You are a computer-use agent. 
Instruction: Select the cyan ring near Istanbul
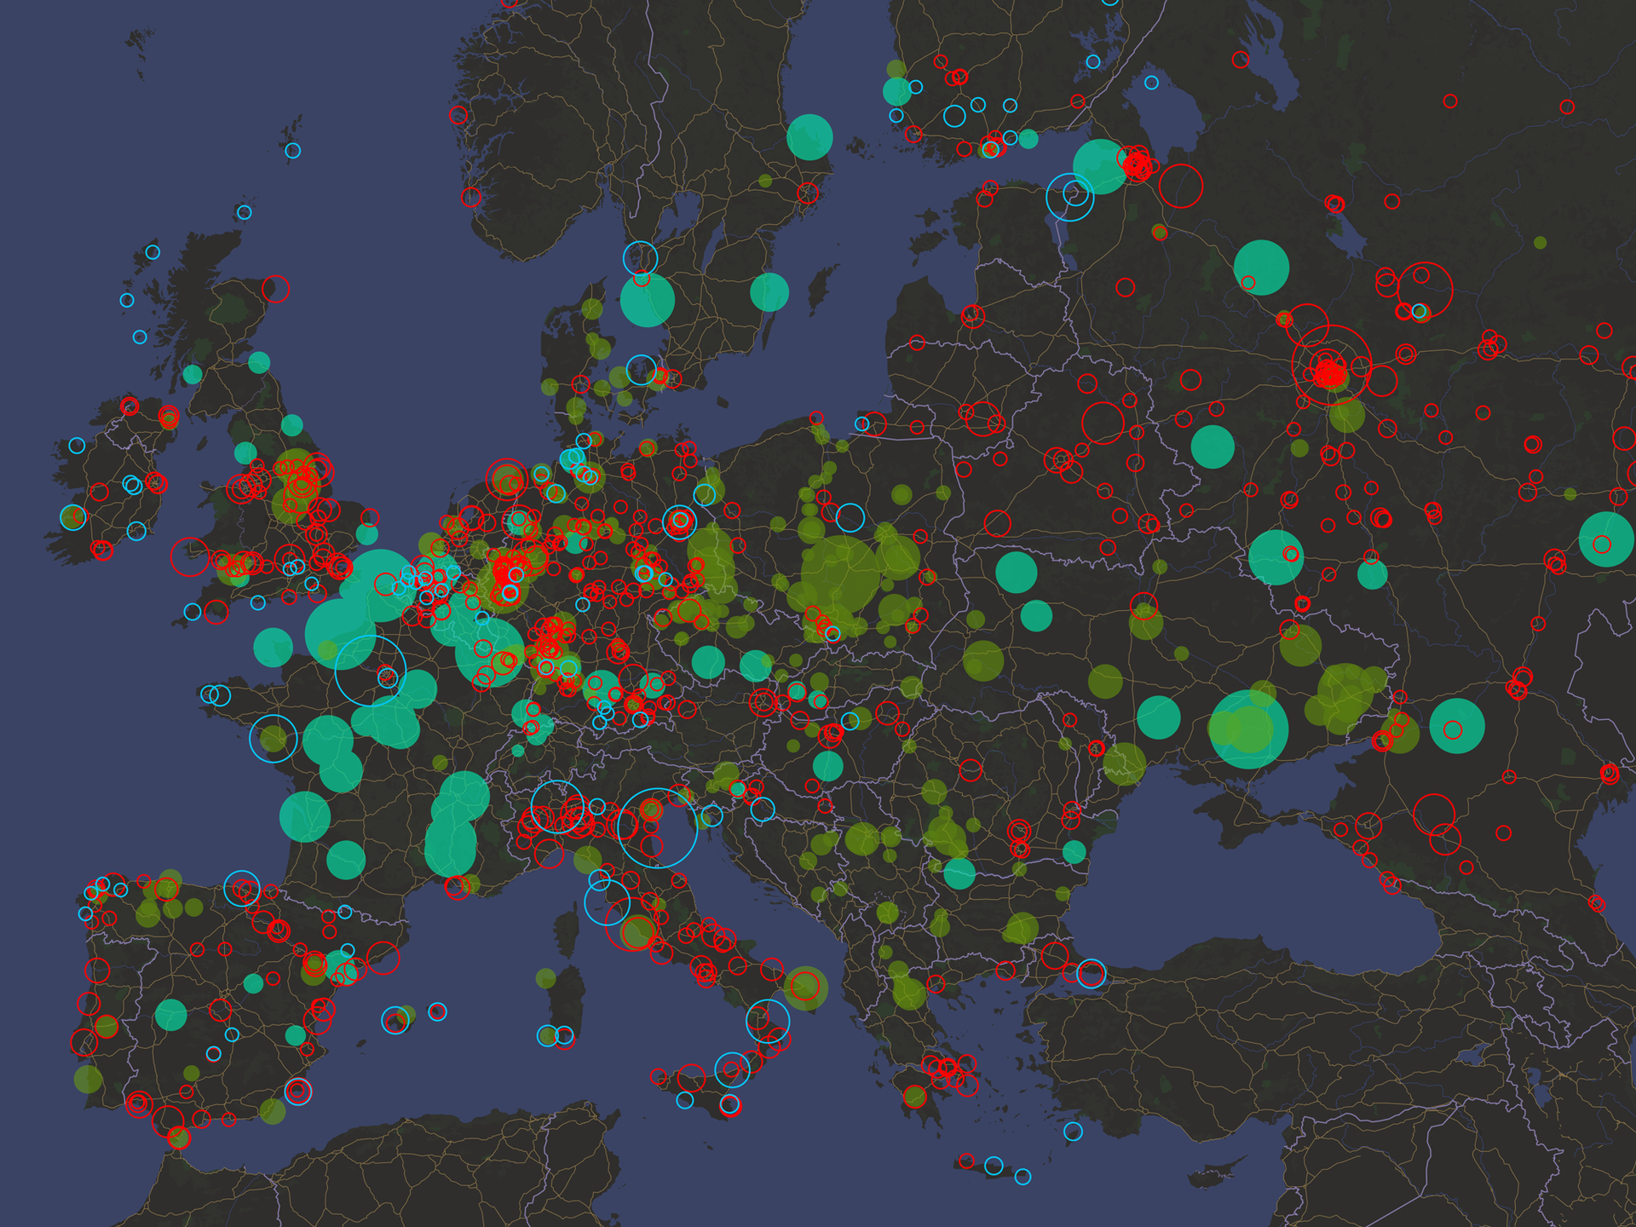(x=1091, y=973)
